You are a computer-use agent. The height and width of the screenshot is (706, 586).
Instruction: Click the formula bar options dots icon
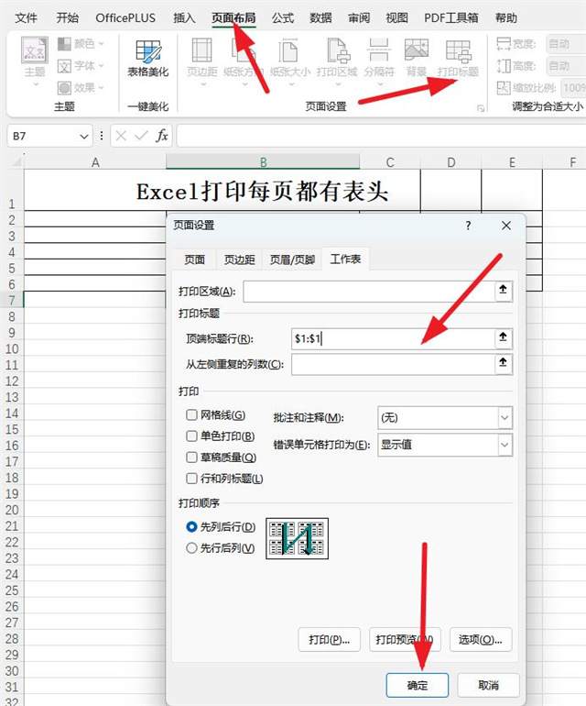[x=102, y=136]
